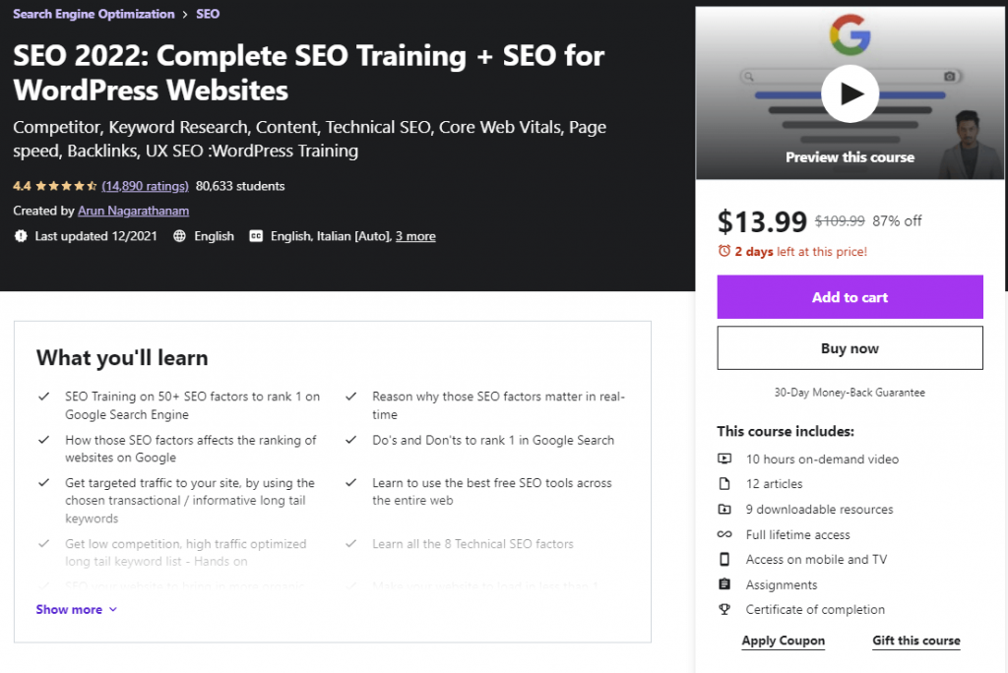Viewport: 1008px width, 673px height.
Task: Click the Apply Coupon link
Action: coord(783,641)
